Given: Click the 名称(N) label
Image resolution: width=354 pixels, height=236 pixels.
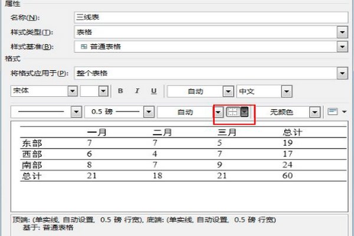Looking at the screenshot, I should click(x=25, y=17).
